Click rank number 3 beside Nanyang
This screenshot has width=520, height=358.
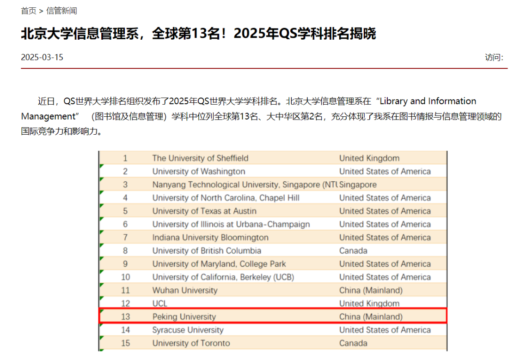point(125,185)
